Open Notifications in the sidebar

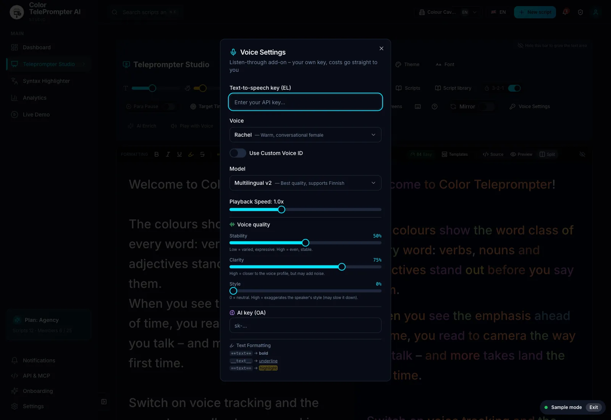click(x=49, y=360)
